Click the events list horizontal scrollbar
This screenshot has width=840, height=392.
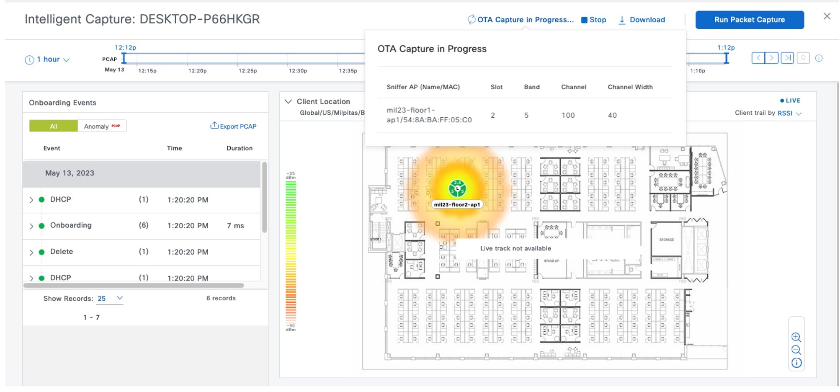[134, 286]
